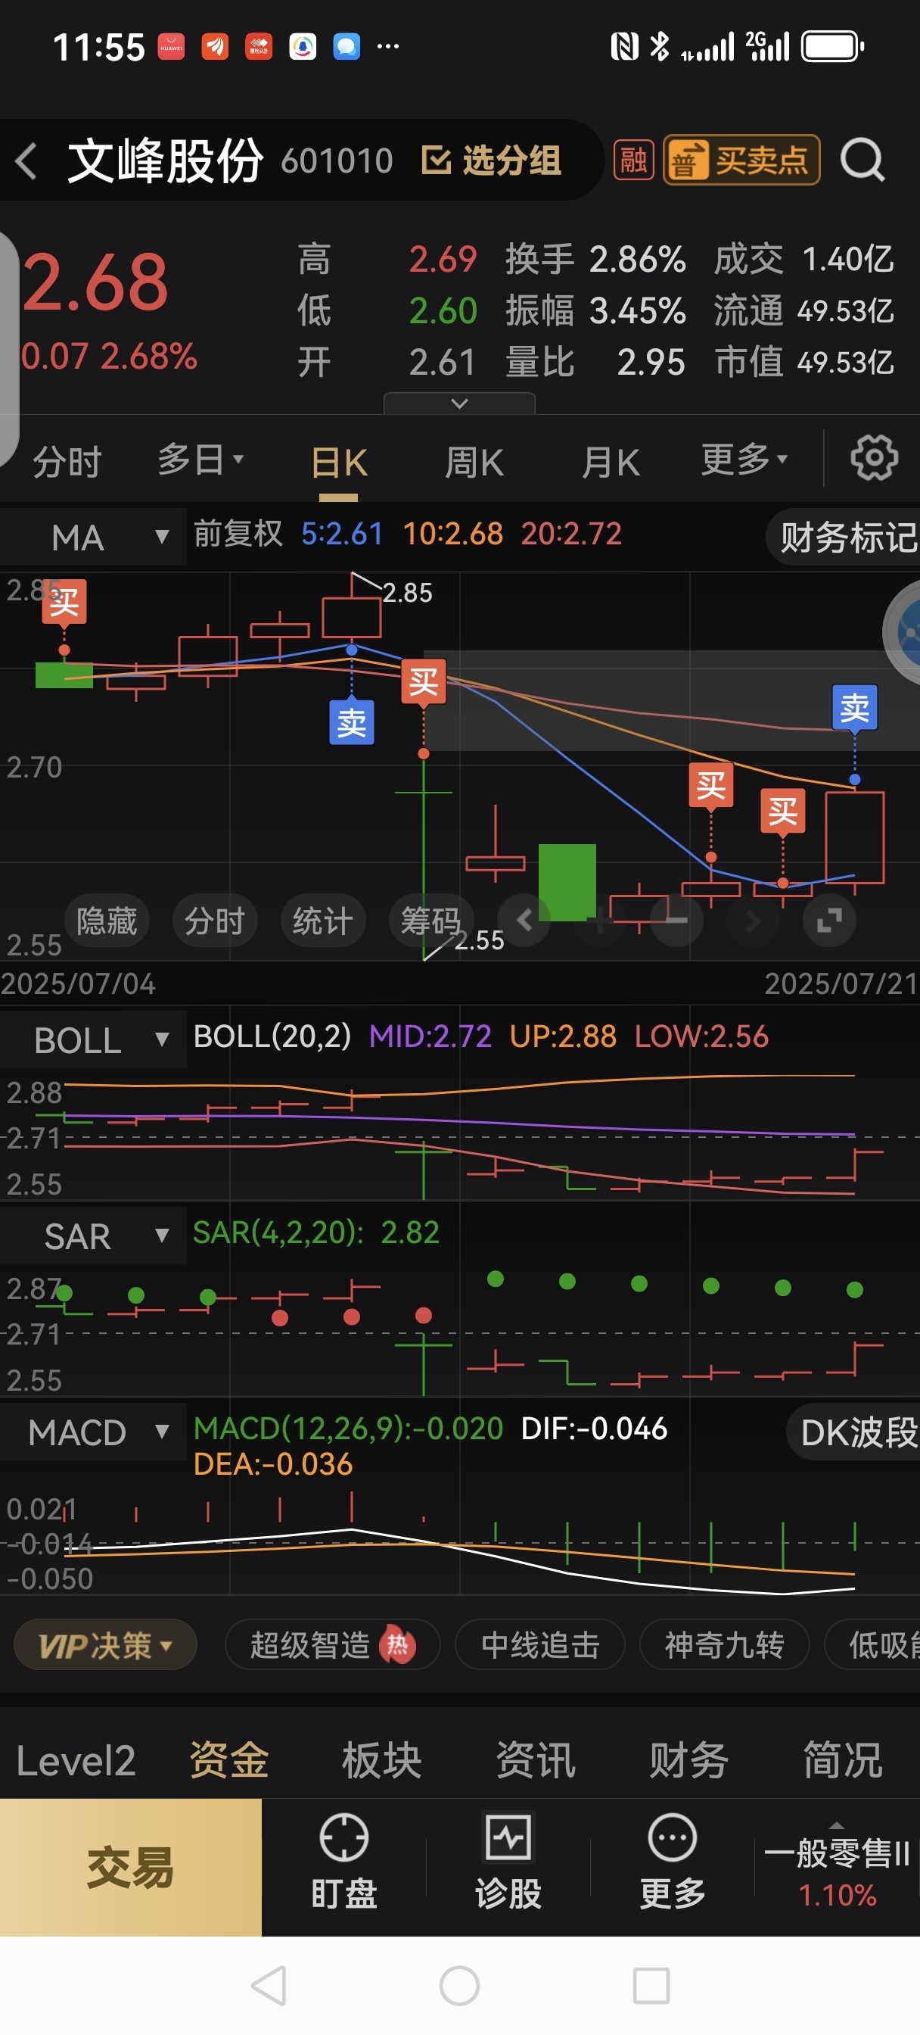
Task: Expand chart to fullscreen icon
Action: [829, 921]
